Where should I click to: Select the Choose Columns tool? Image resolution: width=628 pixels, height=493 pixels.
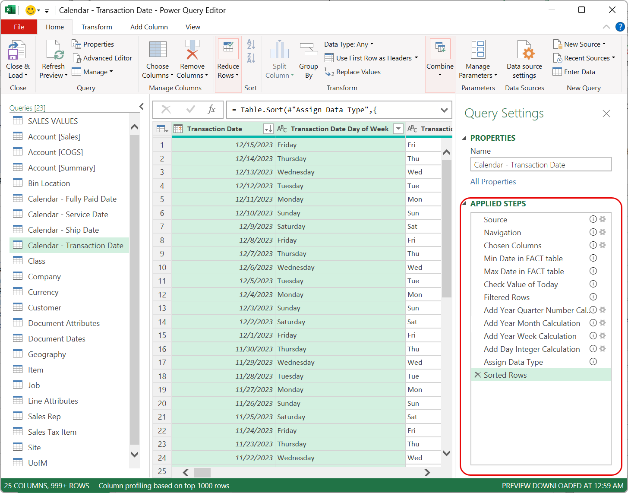click(x=157, y=58)
